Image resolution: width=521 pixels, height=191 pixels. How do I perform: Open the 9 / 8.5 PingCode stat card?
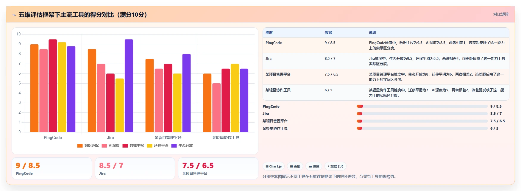(x=52, y=168)
